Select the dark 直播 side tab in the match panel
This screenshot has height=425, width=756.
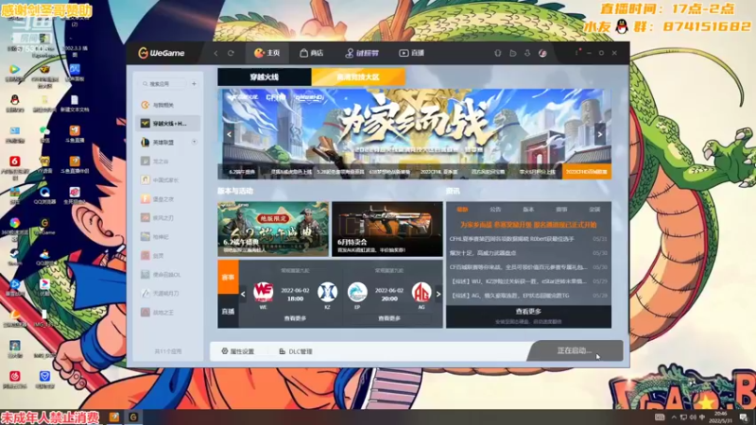click(228, 312)
